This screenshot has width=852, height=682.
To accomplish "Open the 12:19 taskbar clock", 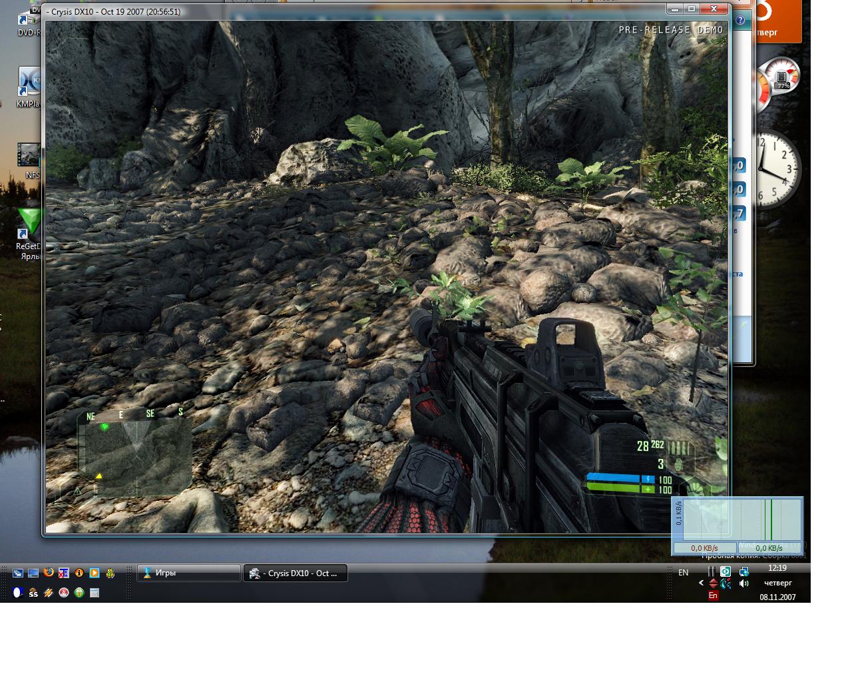I will (x=777, y=568).
